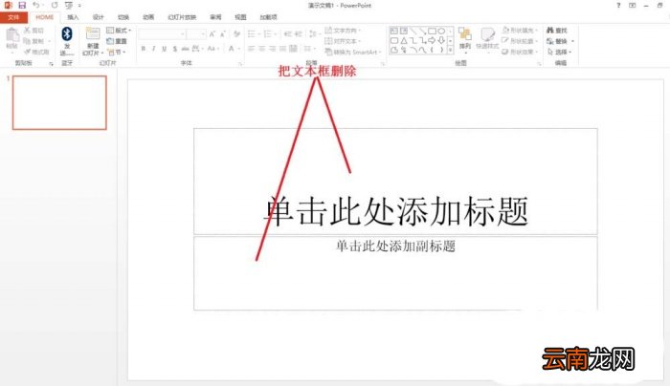670x386 pixels.
Task: Click the Help question mark icon
Action: [x=618, y=5]
